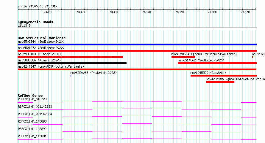The height and width of the screenshot is (143, 265).
Task: Click the nsv6514862 red variant bar
Action: pyautogui.click(x=217, y=63)
